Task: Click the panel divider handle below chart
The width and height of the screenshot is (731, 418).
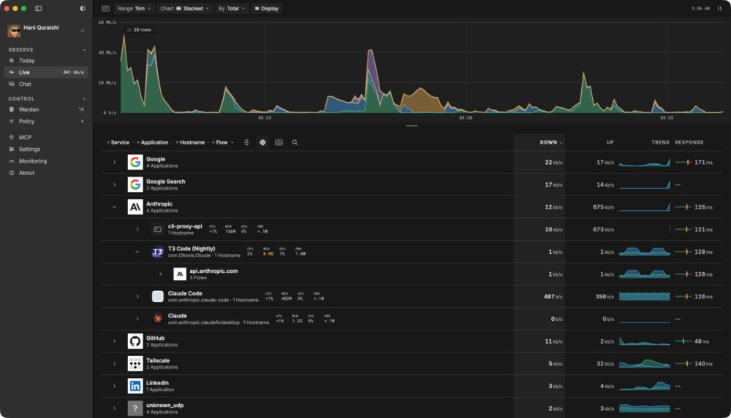Action: (412, 125)
